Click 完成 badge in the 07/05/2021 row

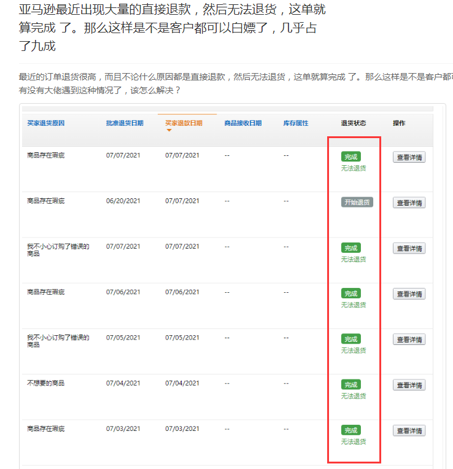click(350, 339)
